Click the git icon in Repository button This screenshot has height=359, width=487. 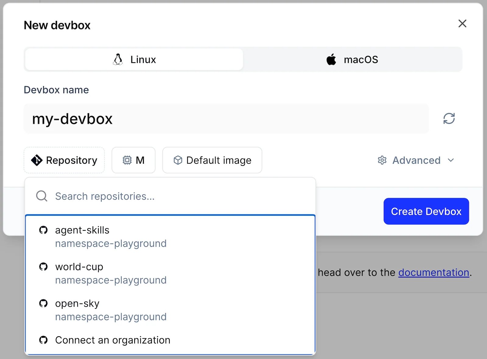tap(37, 160)
